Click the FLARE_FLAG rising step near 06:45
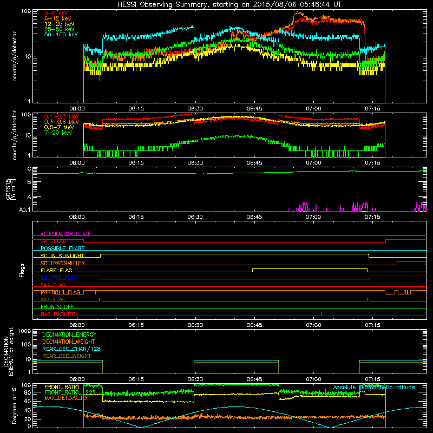 point(253,270)
